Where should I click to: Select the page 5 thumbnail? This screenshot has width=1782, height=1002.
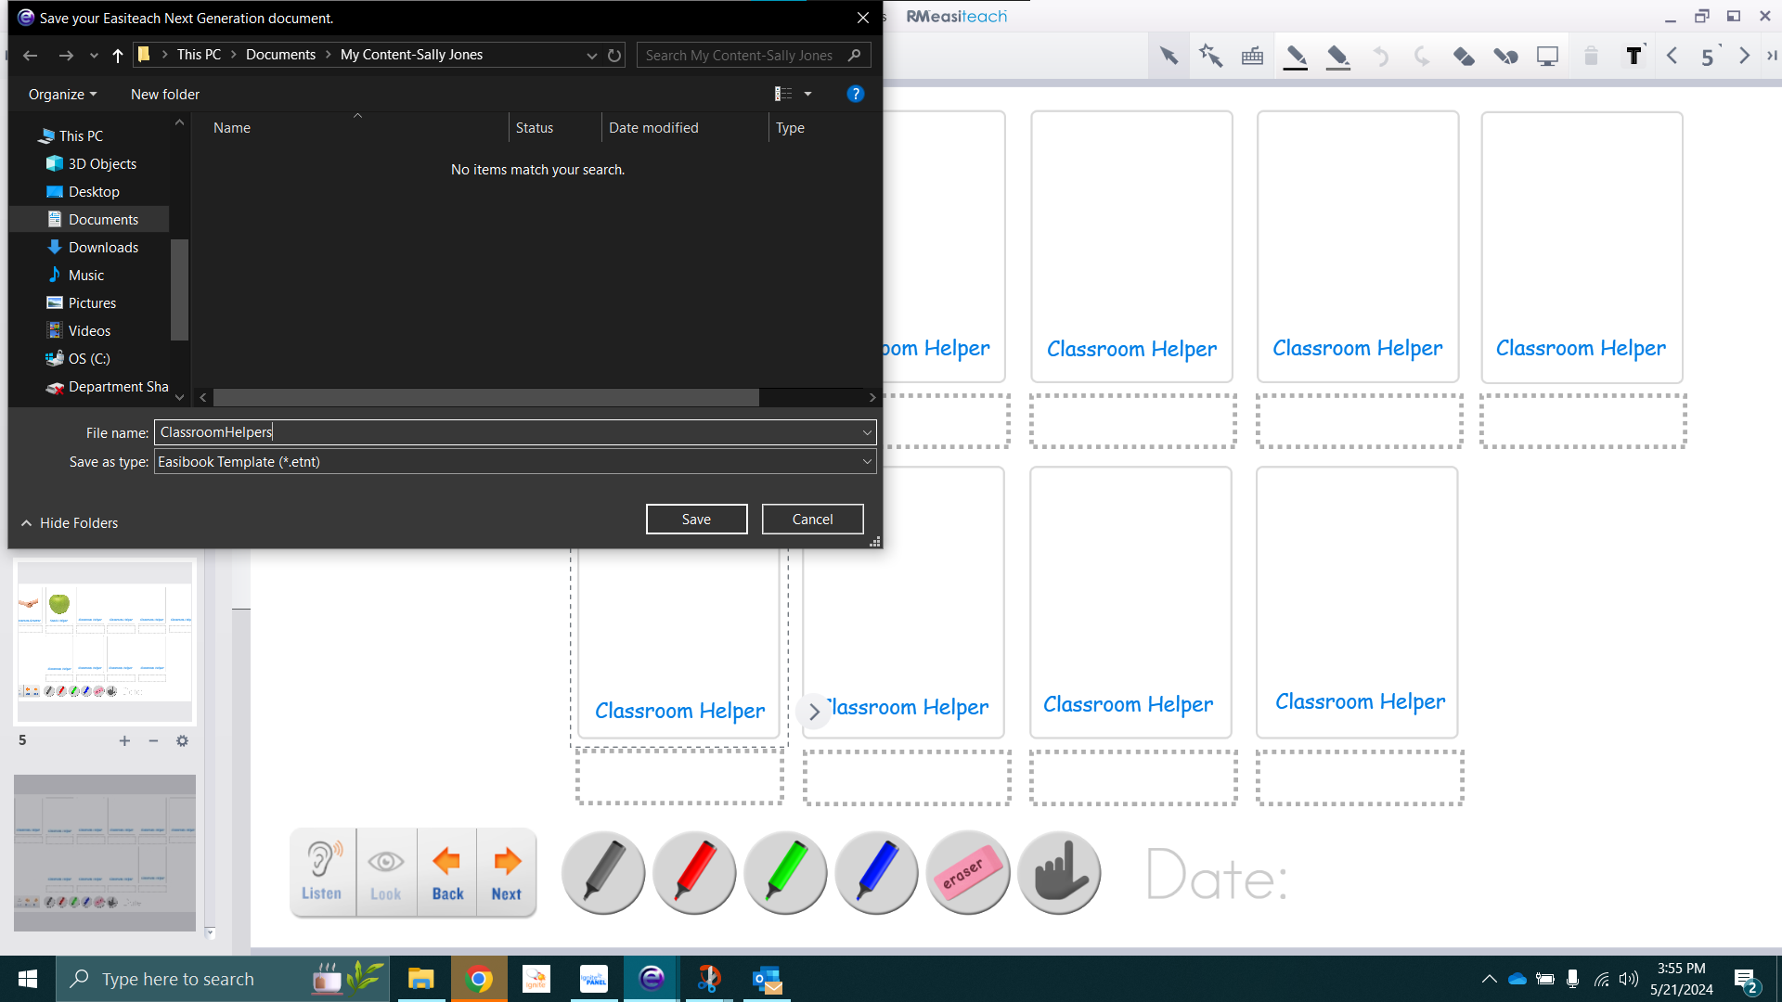pyautogui.click(x=105, y=640)
